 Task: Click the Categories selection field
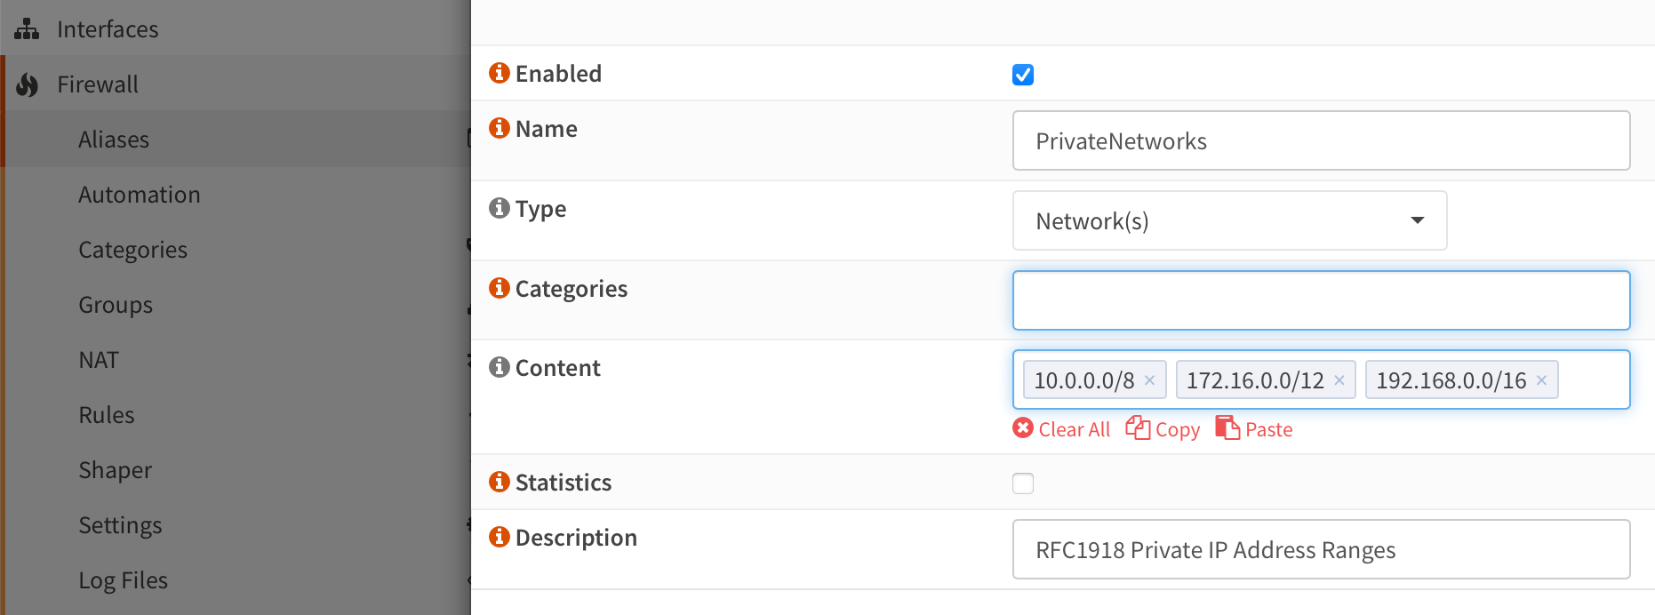click(1321, 300)
